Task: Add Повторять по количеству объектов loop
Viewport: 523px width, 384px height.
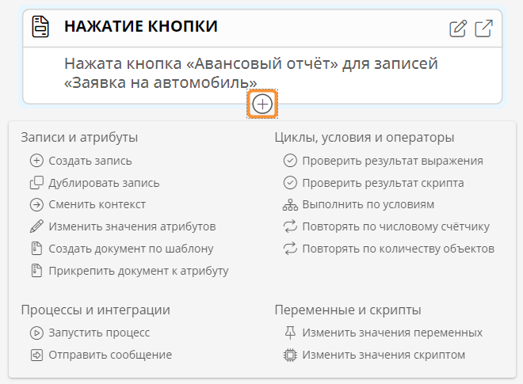Action: tap(399, 249)
